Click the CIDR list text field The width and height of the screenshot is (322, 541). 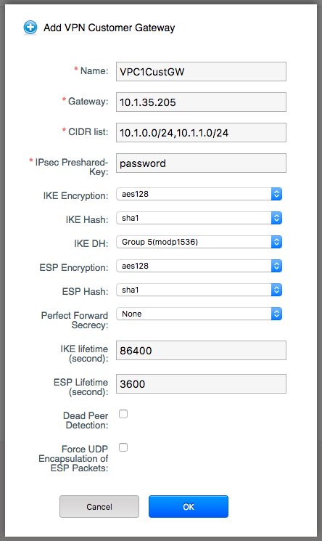coord(201,132)
